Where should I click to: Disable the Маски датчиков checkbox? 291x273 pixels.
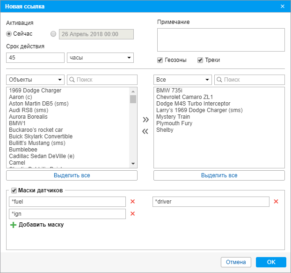[14, 190]
